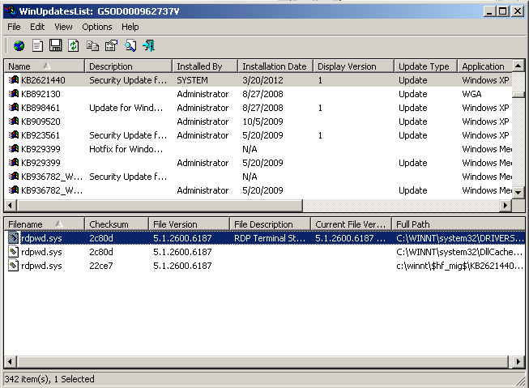Click the lower pane horizontal scrollbar left arrow
This screenshot has width=529, height=388.
[11, 362]
